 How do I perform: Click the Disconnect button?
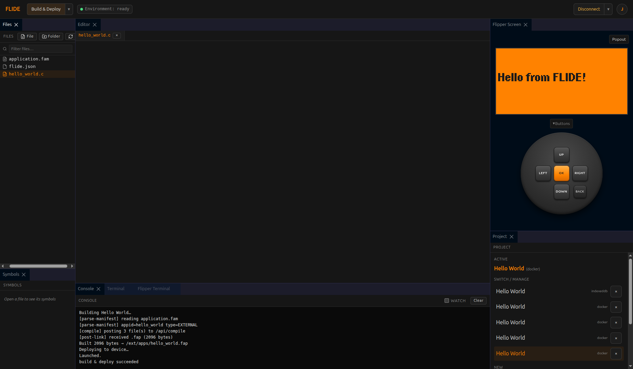point(589,9)
